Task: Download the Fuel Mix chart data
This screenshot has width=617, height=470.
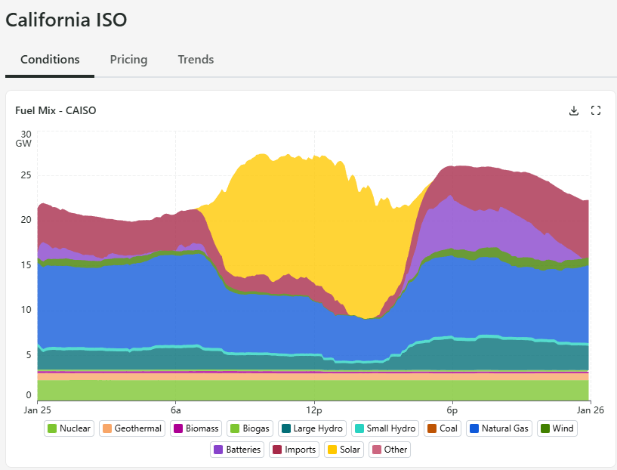Action: (x=574, y=111)
